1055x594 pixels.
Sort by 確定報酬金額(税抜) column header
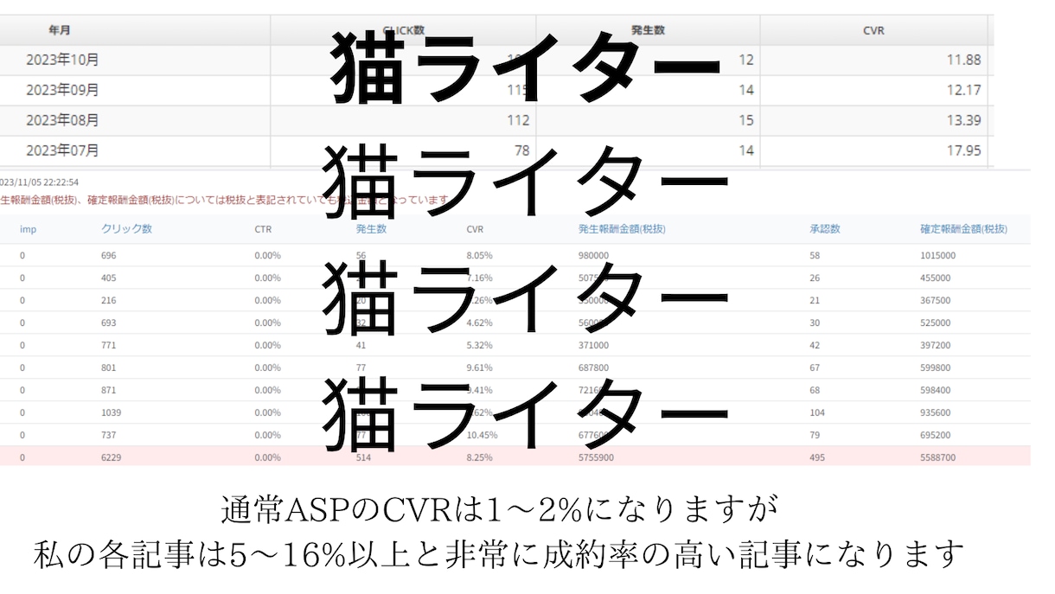[x=963, y=229]
